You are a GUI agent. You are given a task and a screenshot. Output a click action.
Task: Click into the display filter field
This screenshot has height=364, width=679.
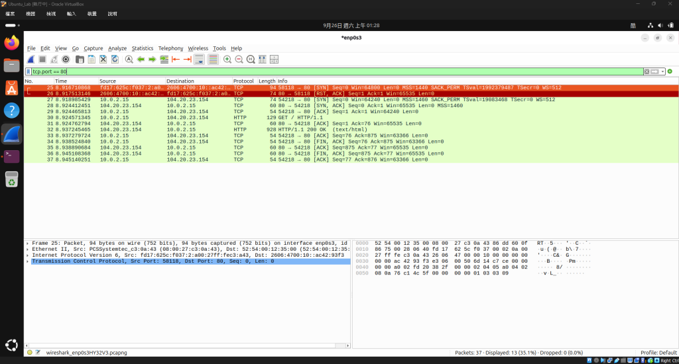(338, 71)
